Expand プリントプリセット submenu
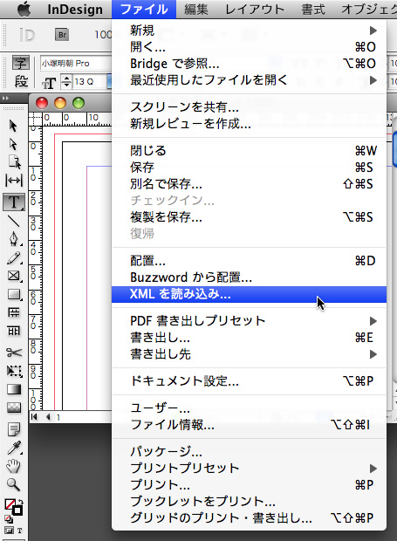Viewport: 397px width, 541px height. click(249, 469)
